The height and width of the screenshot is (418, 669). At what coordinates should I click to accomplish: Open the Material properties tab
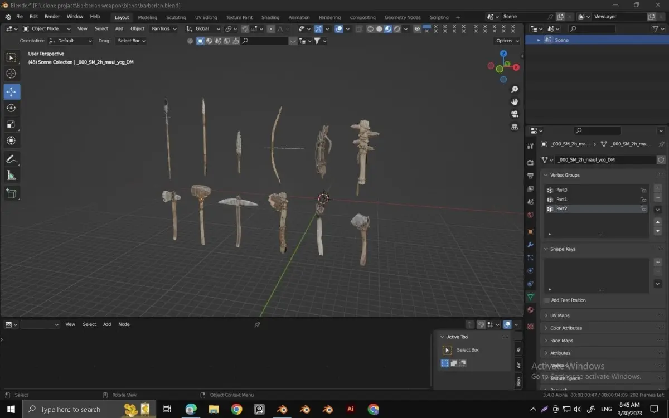(x=530, y=310)
